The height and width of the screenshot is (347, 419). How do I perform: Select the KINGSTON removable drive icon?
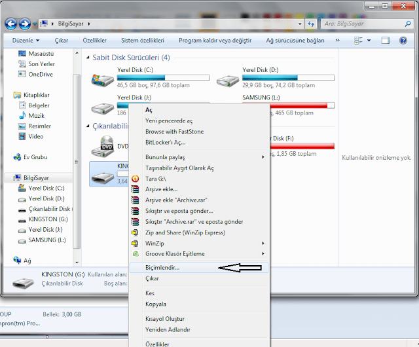coord(102,177)
